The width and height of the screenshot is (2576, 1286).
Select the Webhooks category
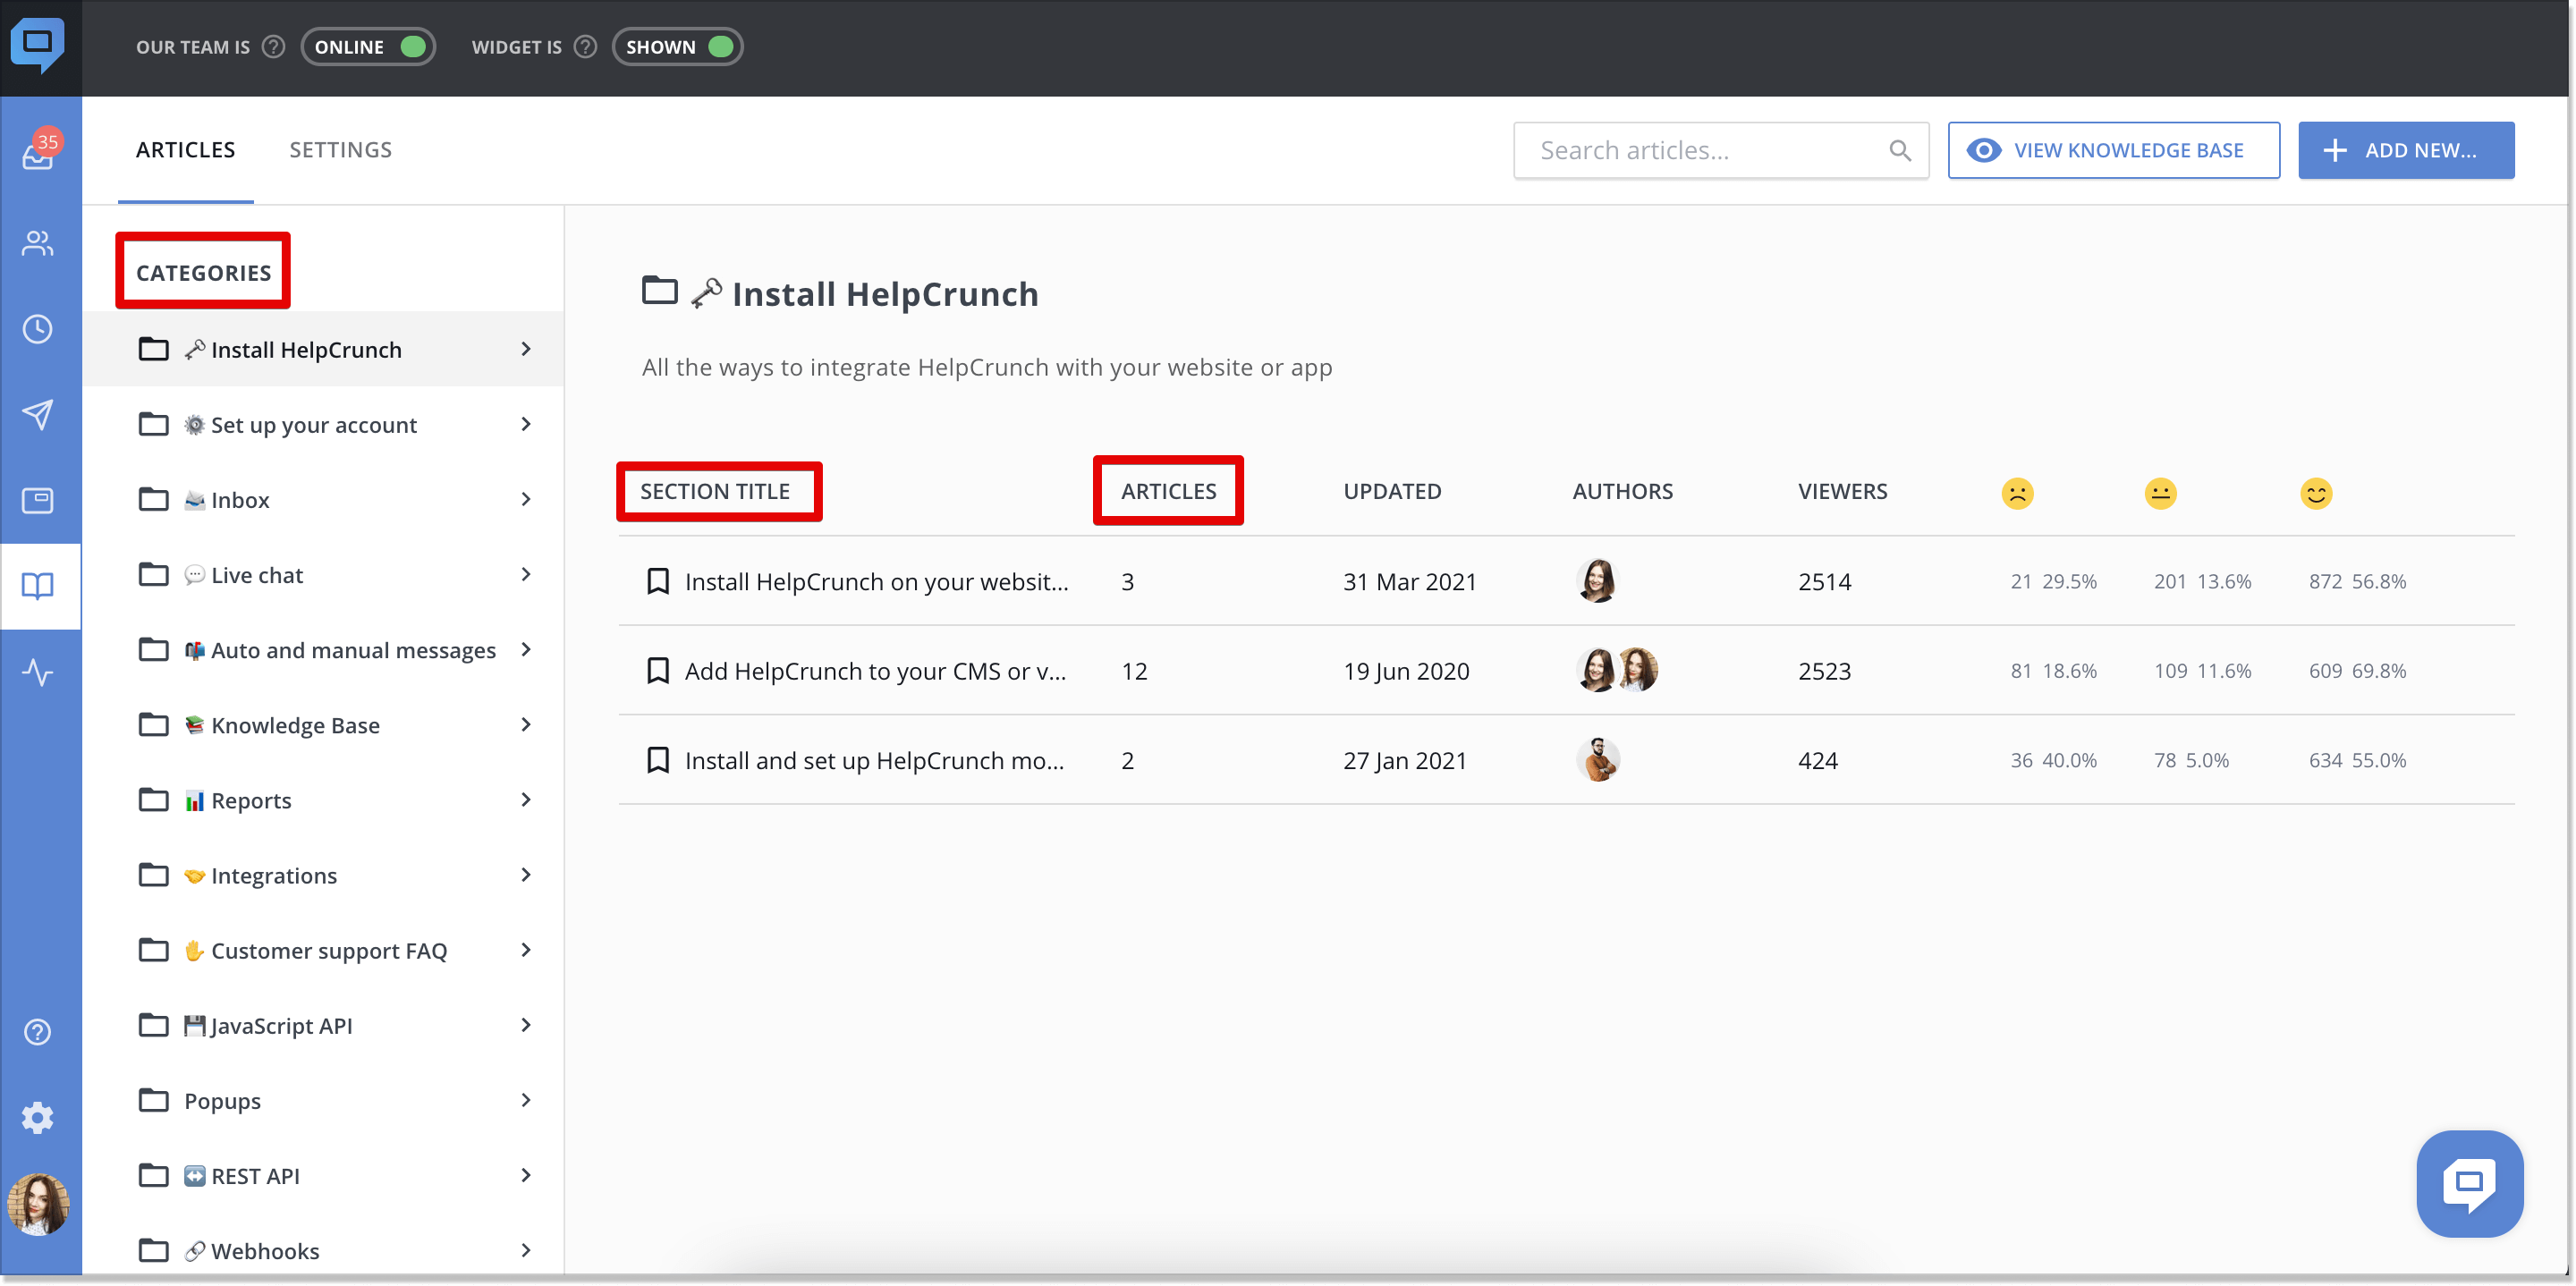click(323, 1250)
